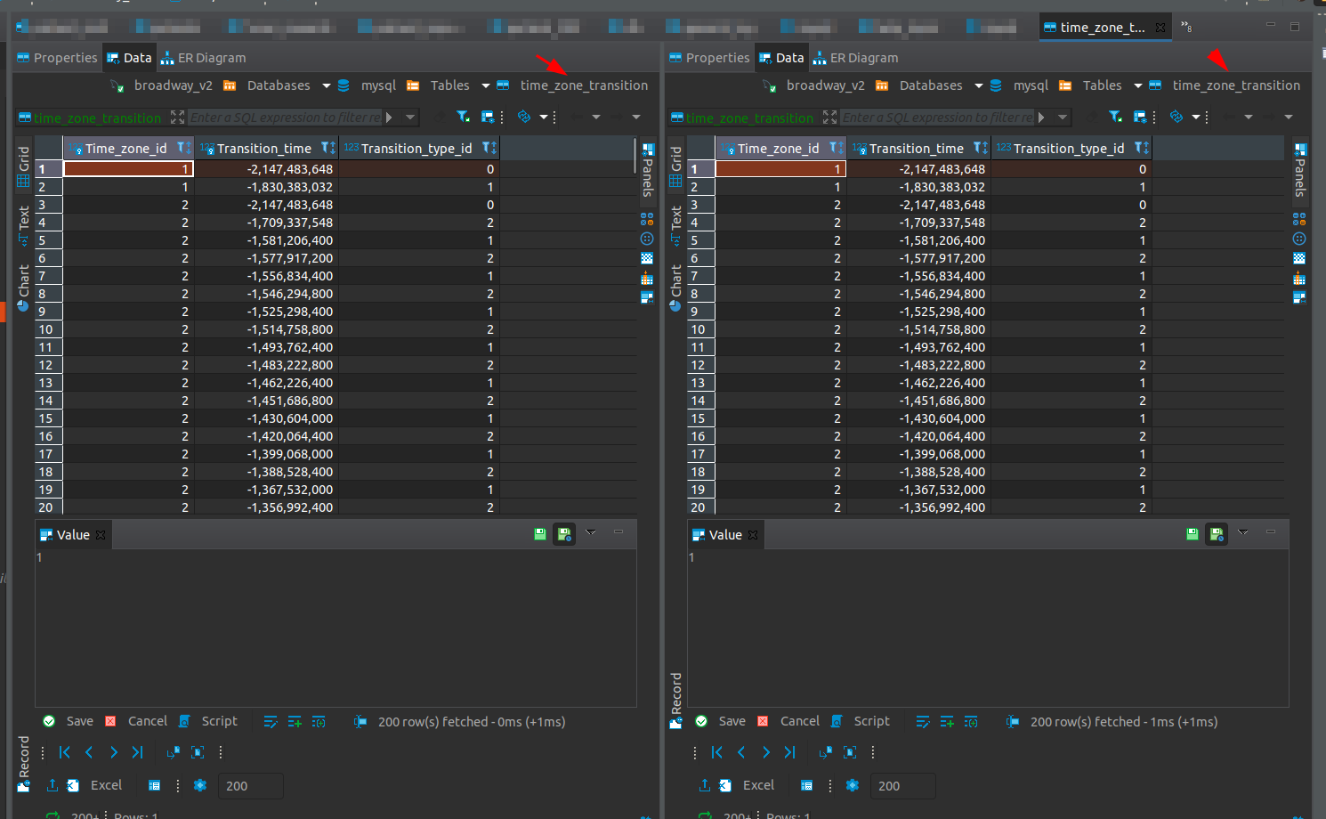
Task: Switch right pane to Grid view
Action: tap(676, 166)
